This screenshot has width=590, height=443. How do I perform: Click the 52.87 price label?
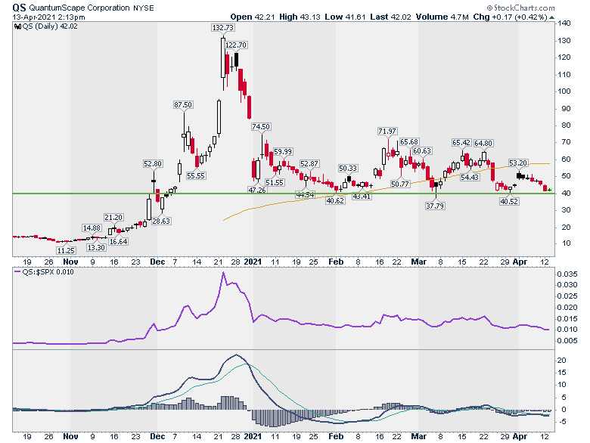tap(309, 163)
